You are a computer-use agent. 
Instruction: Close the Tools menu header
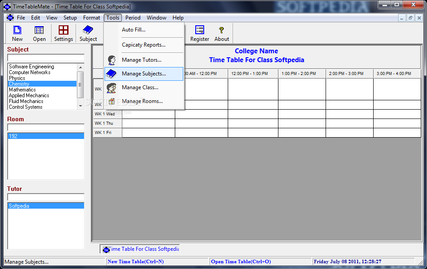[x=113, y=18]
